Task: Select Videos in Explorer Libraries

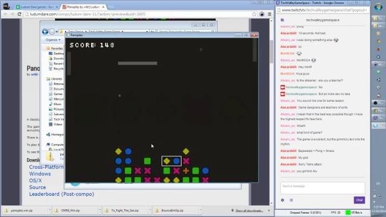Action: click(58, 124)
